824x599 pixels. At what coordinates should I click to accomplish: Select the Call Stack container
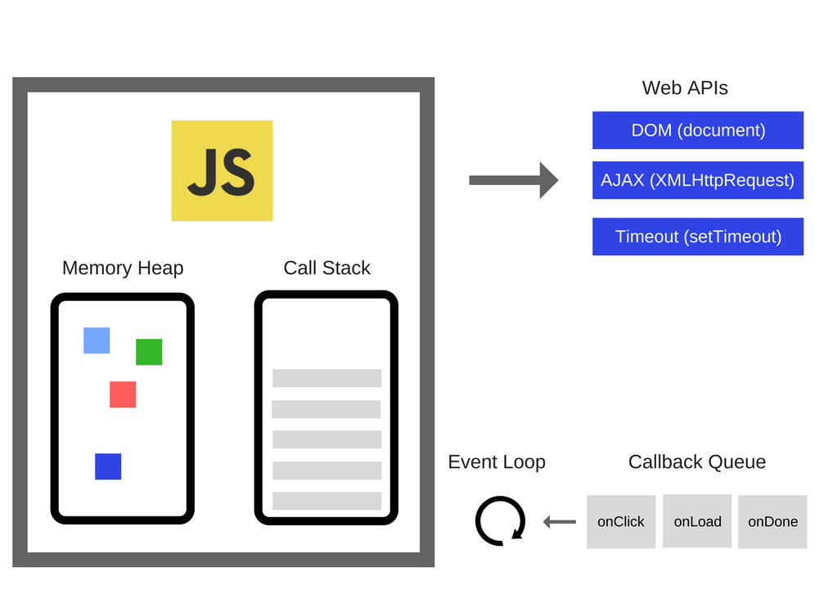(326, 408)
